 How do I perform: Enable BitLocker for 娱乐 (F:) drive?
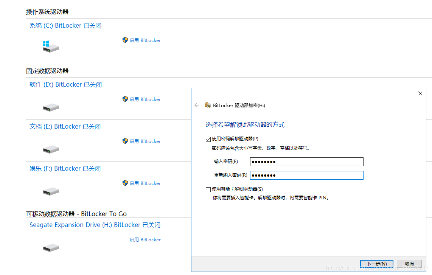tap(145, 183)
